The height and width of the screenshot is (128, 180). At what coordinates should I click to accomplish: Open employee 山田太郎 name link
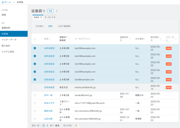[48, 119]
